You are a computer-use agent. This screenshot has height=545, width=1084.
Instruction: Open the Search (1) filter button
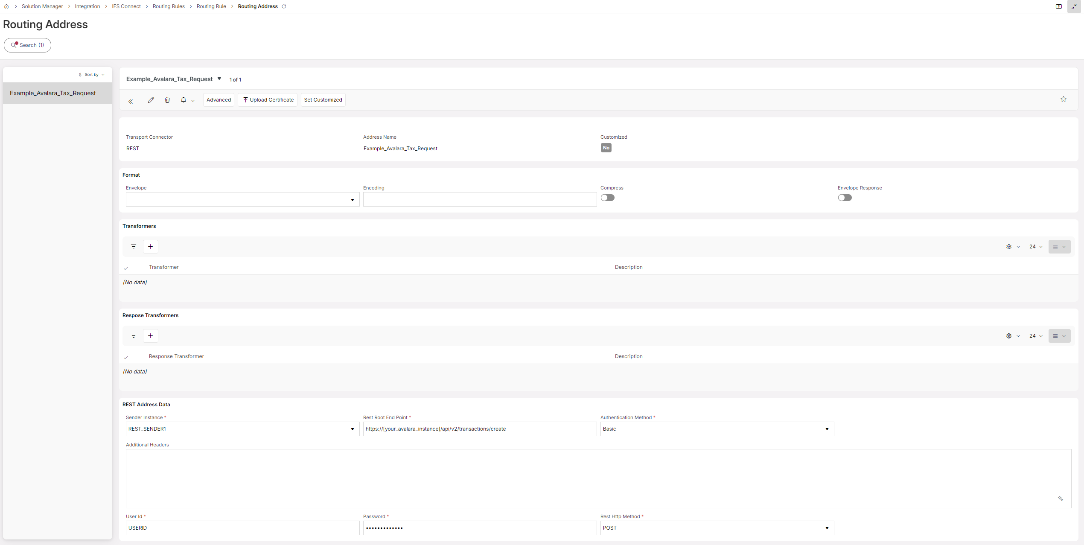coord(28,45)
